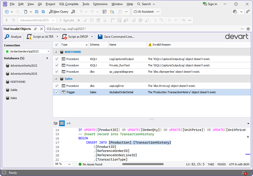Open a New Query

click(x=59, y=12)
